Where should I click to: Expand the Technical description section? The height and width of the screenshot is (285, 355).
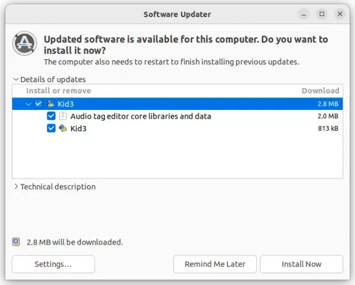[x=15, y=187]
